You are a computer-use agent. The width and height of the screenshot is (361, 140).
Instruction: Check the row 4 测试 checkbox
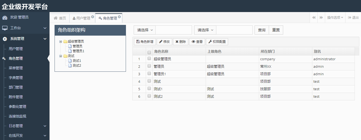click(x=149, y=81)
